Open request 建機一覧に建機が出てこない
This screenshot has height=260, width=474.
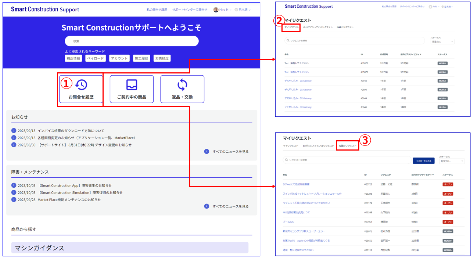point(298,250)
